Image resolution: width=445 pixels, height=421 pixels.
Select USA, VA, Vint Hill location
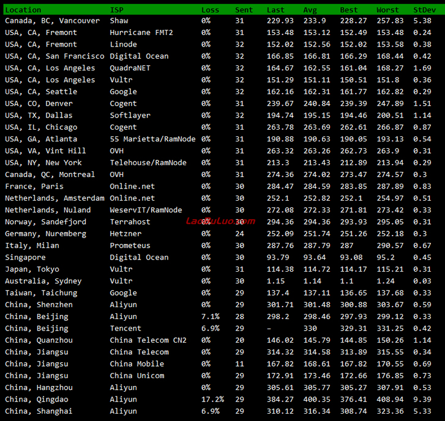click(45, 151)
